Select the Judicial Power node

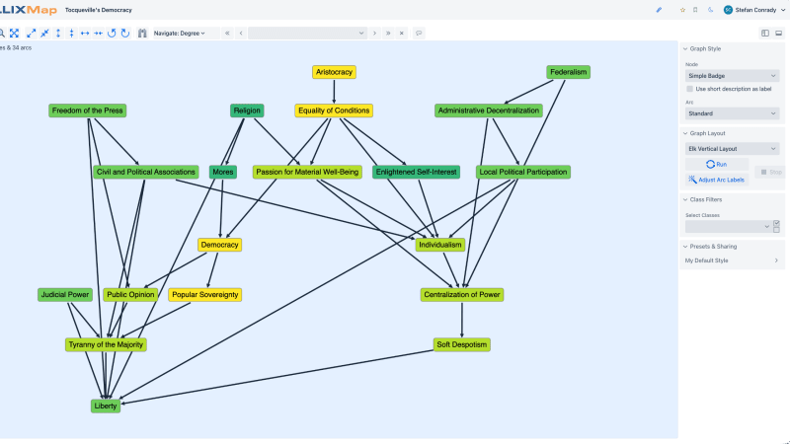(65, 295)
